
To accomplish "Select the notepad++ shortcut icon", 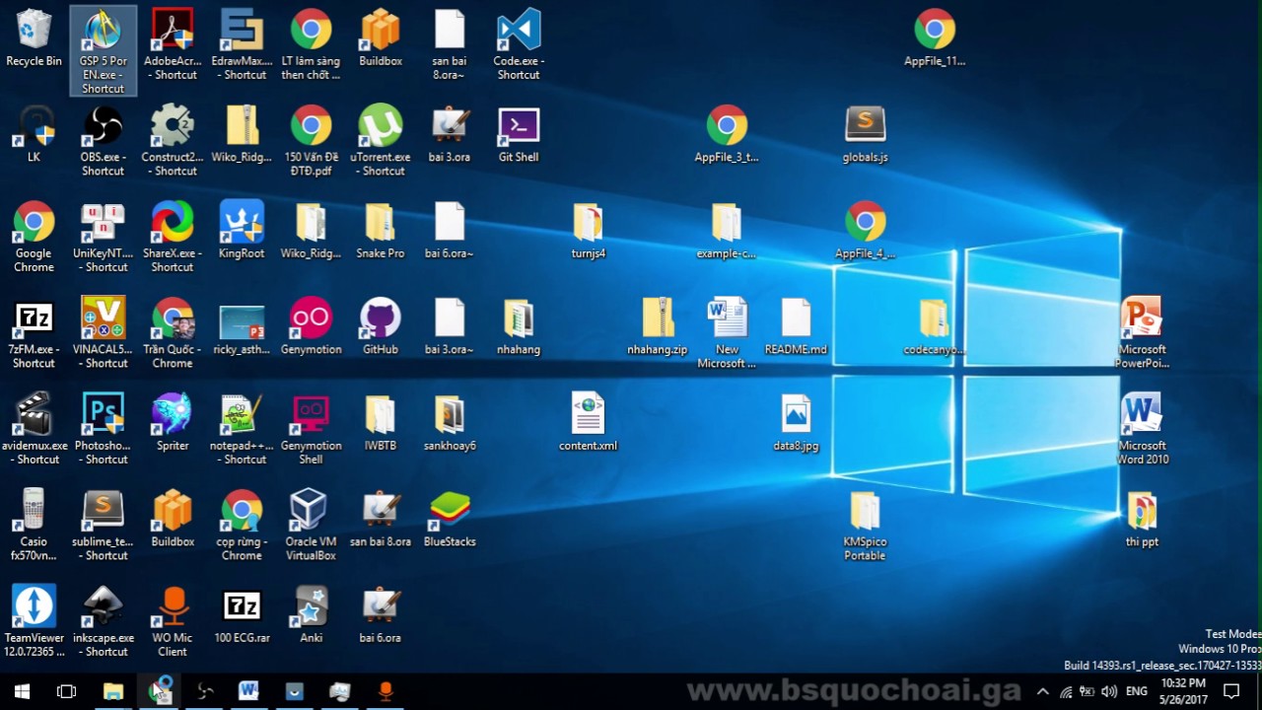I will [242, 429].
